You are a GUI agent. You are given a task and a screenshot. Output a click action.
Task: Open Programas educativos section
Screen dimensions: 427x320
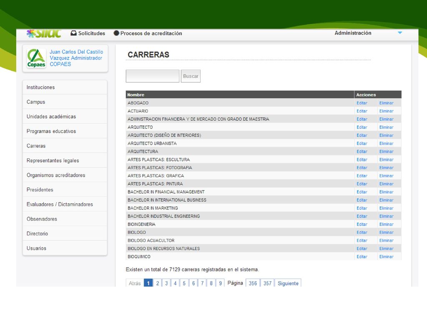[65, 131]
